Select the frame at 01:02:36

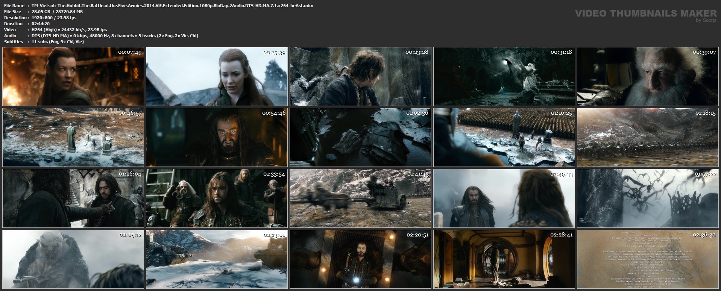click(360, 137)
